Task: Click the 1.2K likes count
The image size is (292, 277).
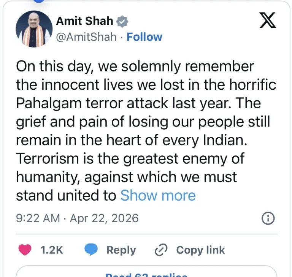Action: pos(51,250)
